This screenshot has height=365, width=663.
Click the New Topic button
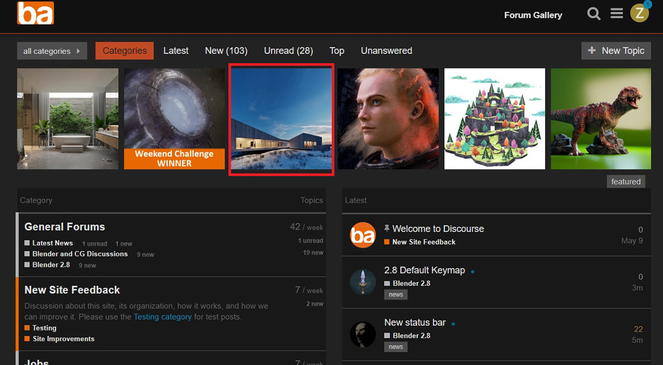pyautogui.click(x=616, y=51)
